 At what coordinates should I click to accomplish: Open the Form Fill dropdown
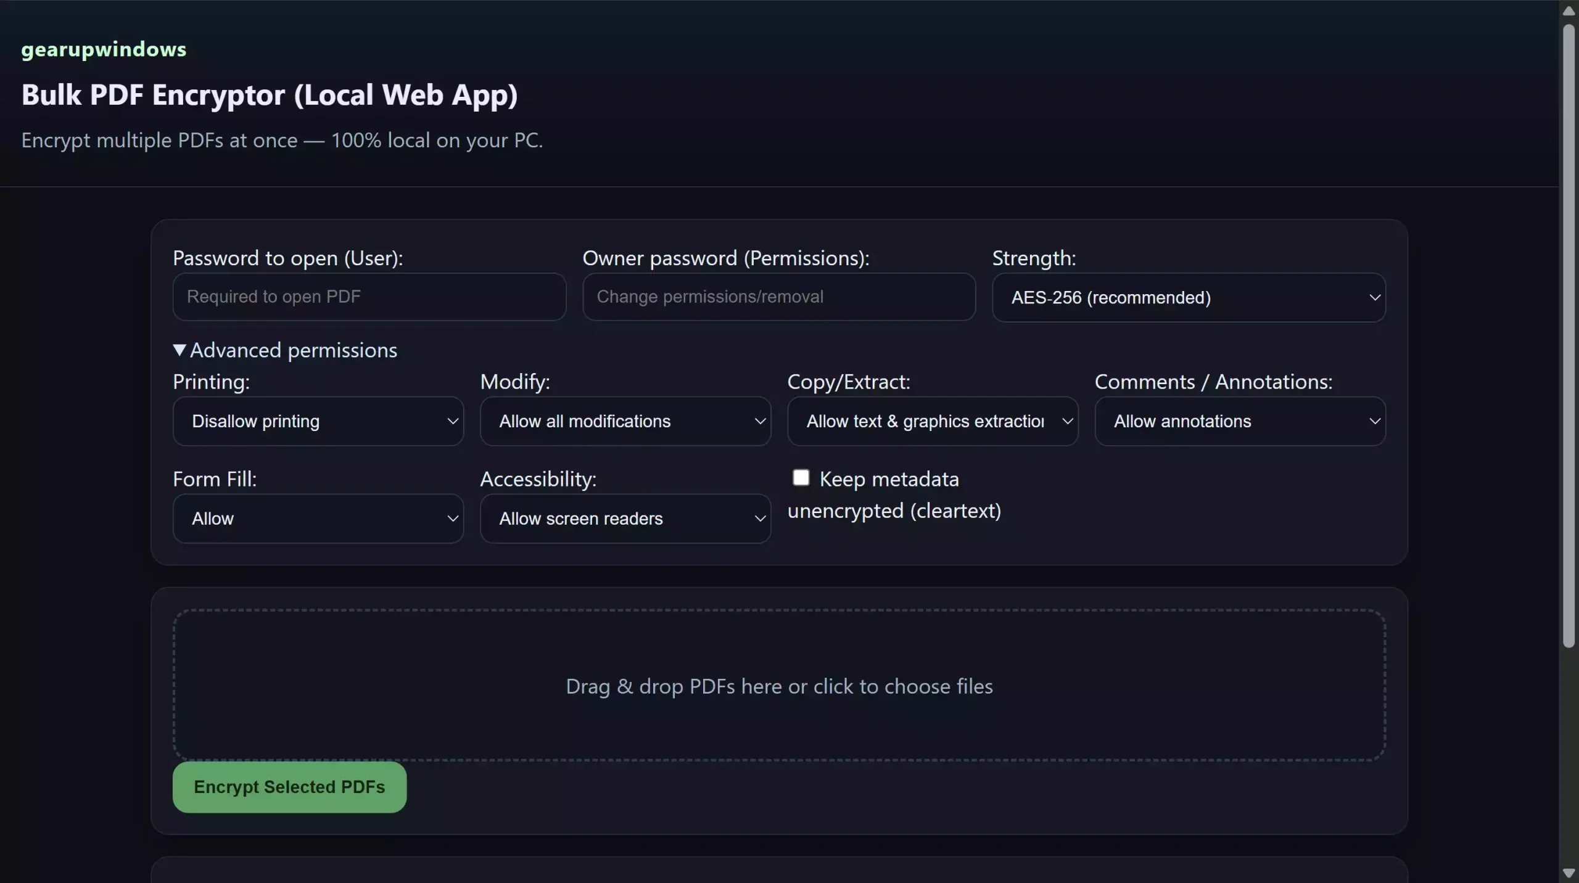click(x=318, y=519)
